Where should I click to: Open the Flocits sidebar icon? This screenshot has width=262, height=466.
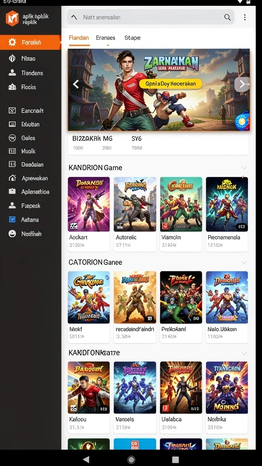pos(12,87)
